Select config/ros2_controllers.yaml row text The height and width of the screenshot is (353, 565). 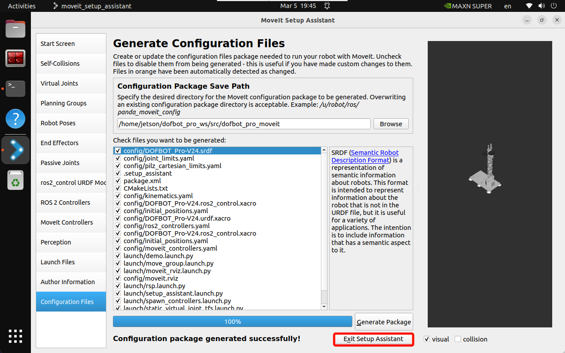[x=166, y=226]
